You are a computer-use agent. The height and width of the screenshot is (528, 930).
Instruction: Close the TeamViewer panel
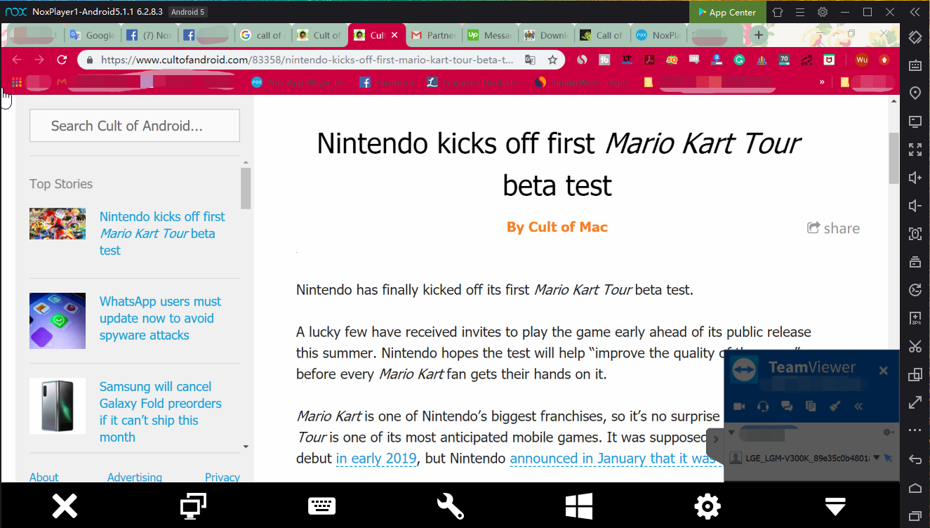tap(884, 371)
